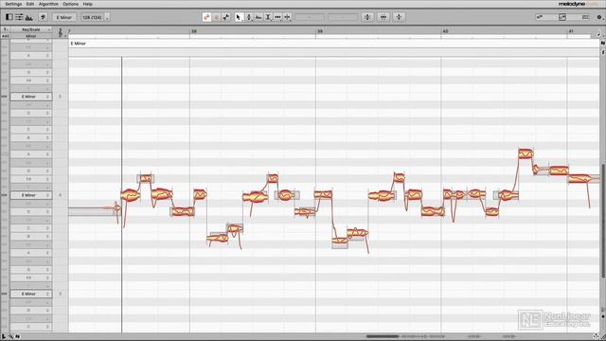Click the bottom-left wrench icon
Image resolution: width=606 pixels, height=341 pixels.
coord(10,337)
